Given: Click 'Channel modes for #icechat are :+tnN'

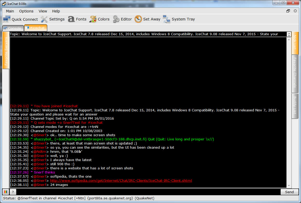Looking at the screenshot, I should 54,127.
